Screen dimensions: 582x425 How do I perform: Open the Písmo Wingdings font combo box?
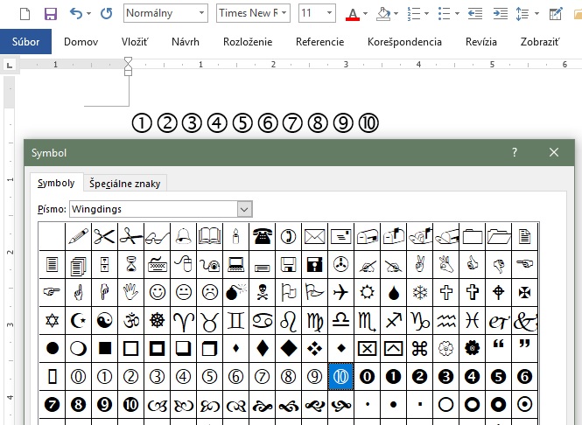[244, 209]
